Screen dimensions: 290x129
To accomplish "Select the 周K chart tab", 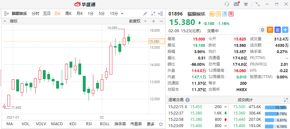I will coord(69,14).
